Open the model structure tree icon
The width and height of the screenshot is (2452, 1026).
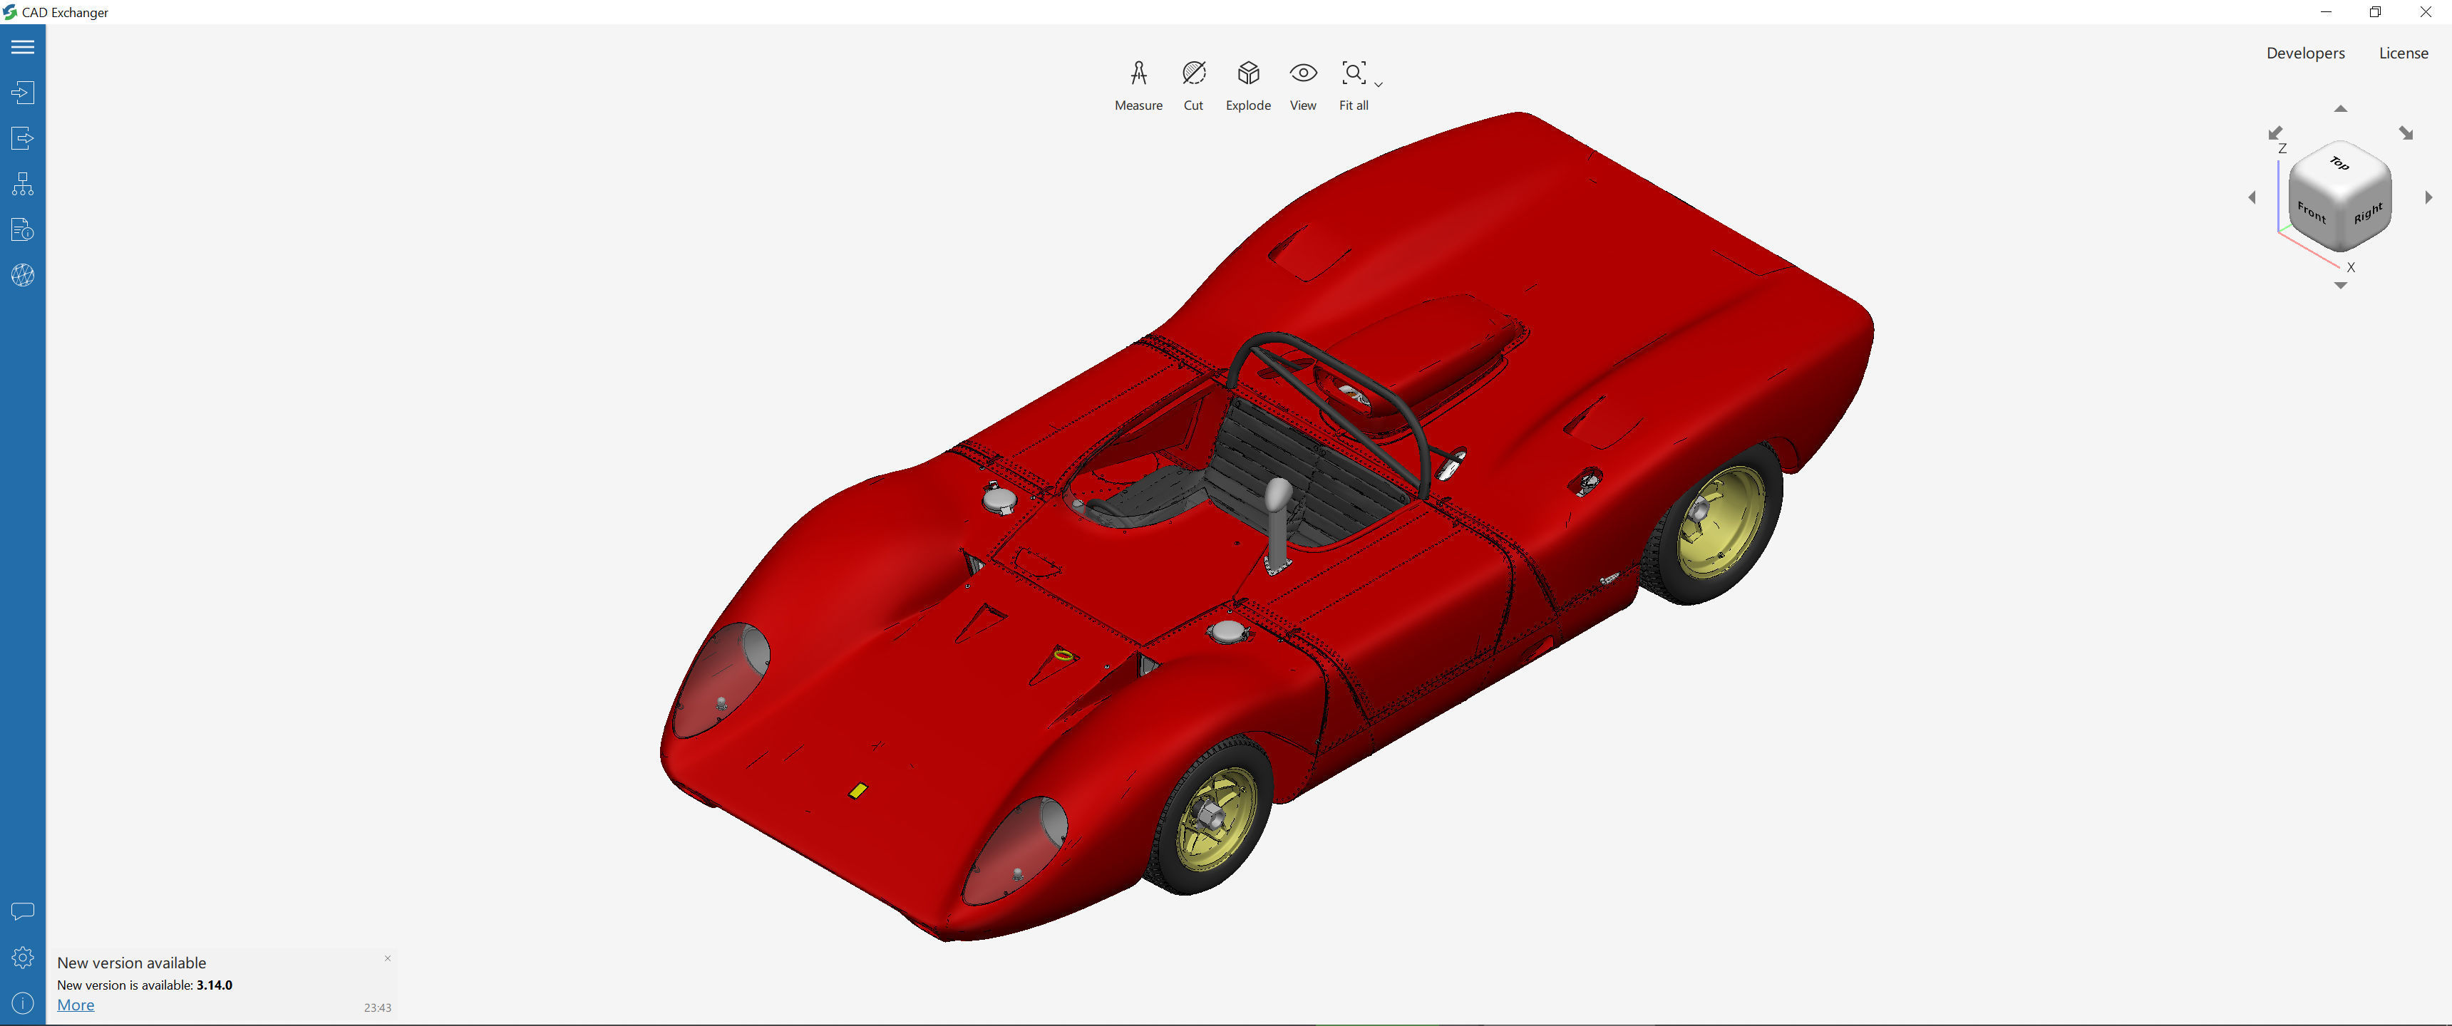coord(23,184)
